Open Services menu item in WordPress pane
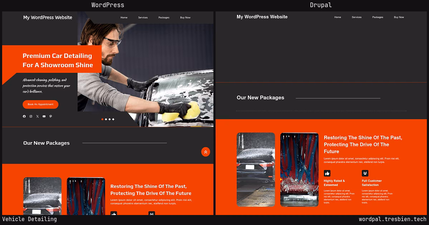Viewport: 429px width, 225px height. pos(143,17)
